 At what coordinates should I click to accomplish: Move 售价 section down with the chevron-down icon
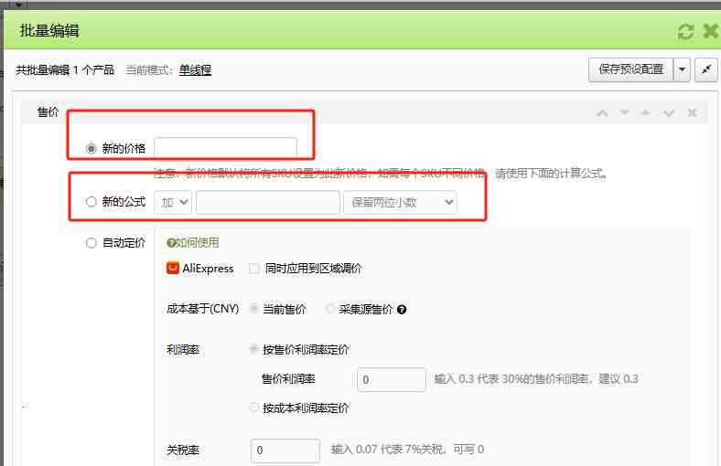669,113
